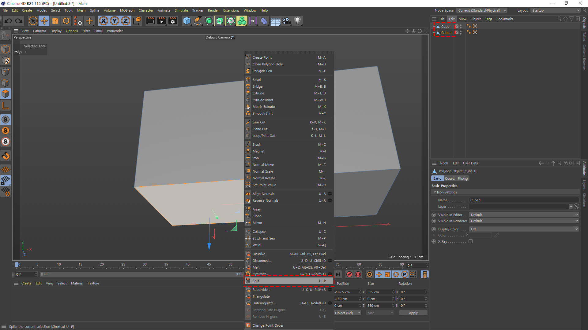Select the Rotate tool icon
Screen dimensions: 588x330
point(66,21)
